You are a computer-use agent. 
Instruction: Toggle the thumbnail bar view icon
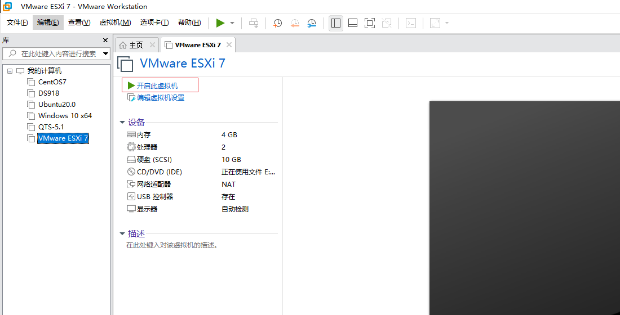pos(353,23)
